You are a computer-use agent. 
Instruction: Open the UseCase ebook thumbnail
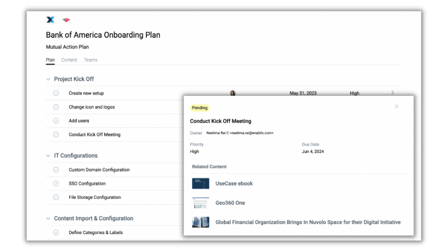[x=200, y=184]
